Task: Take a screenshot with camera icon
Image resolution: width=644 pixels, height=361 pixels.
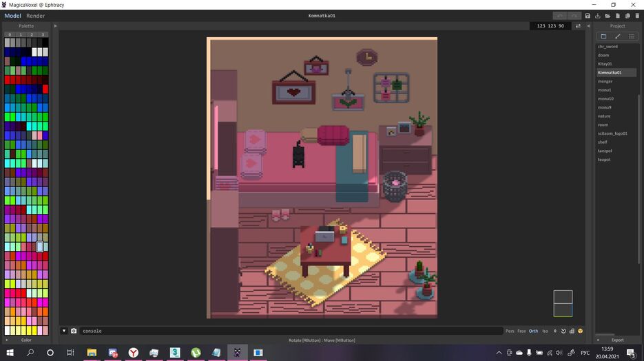Action: tap(74, 331)
